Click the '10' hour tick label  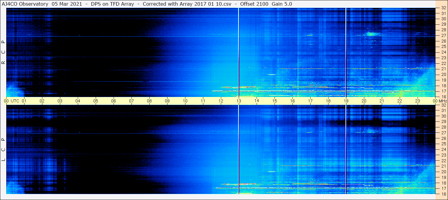(185, 101)
